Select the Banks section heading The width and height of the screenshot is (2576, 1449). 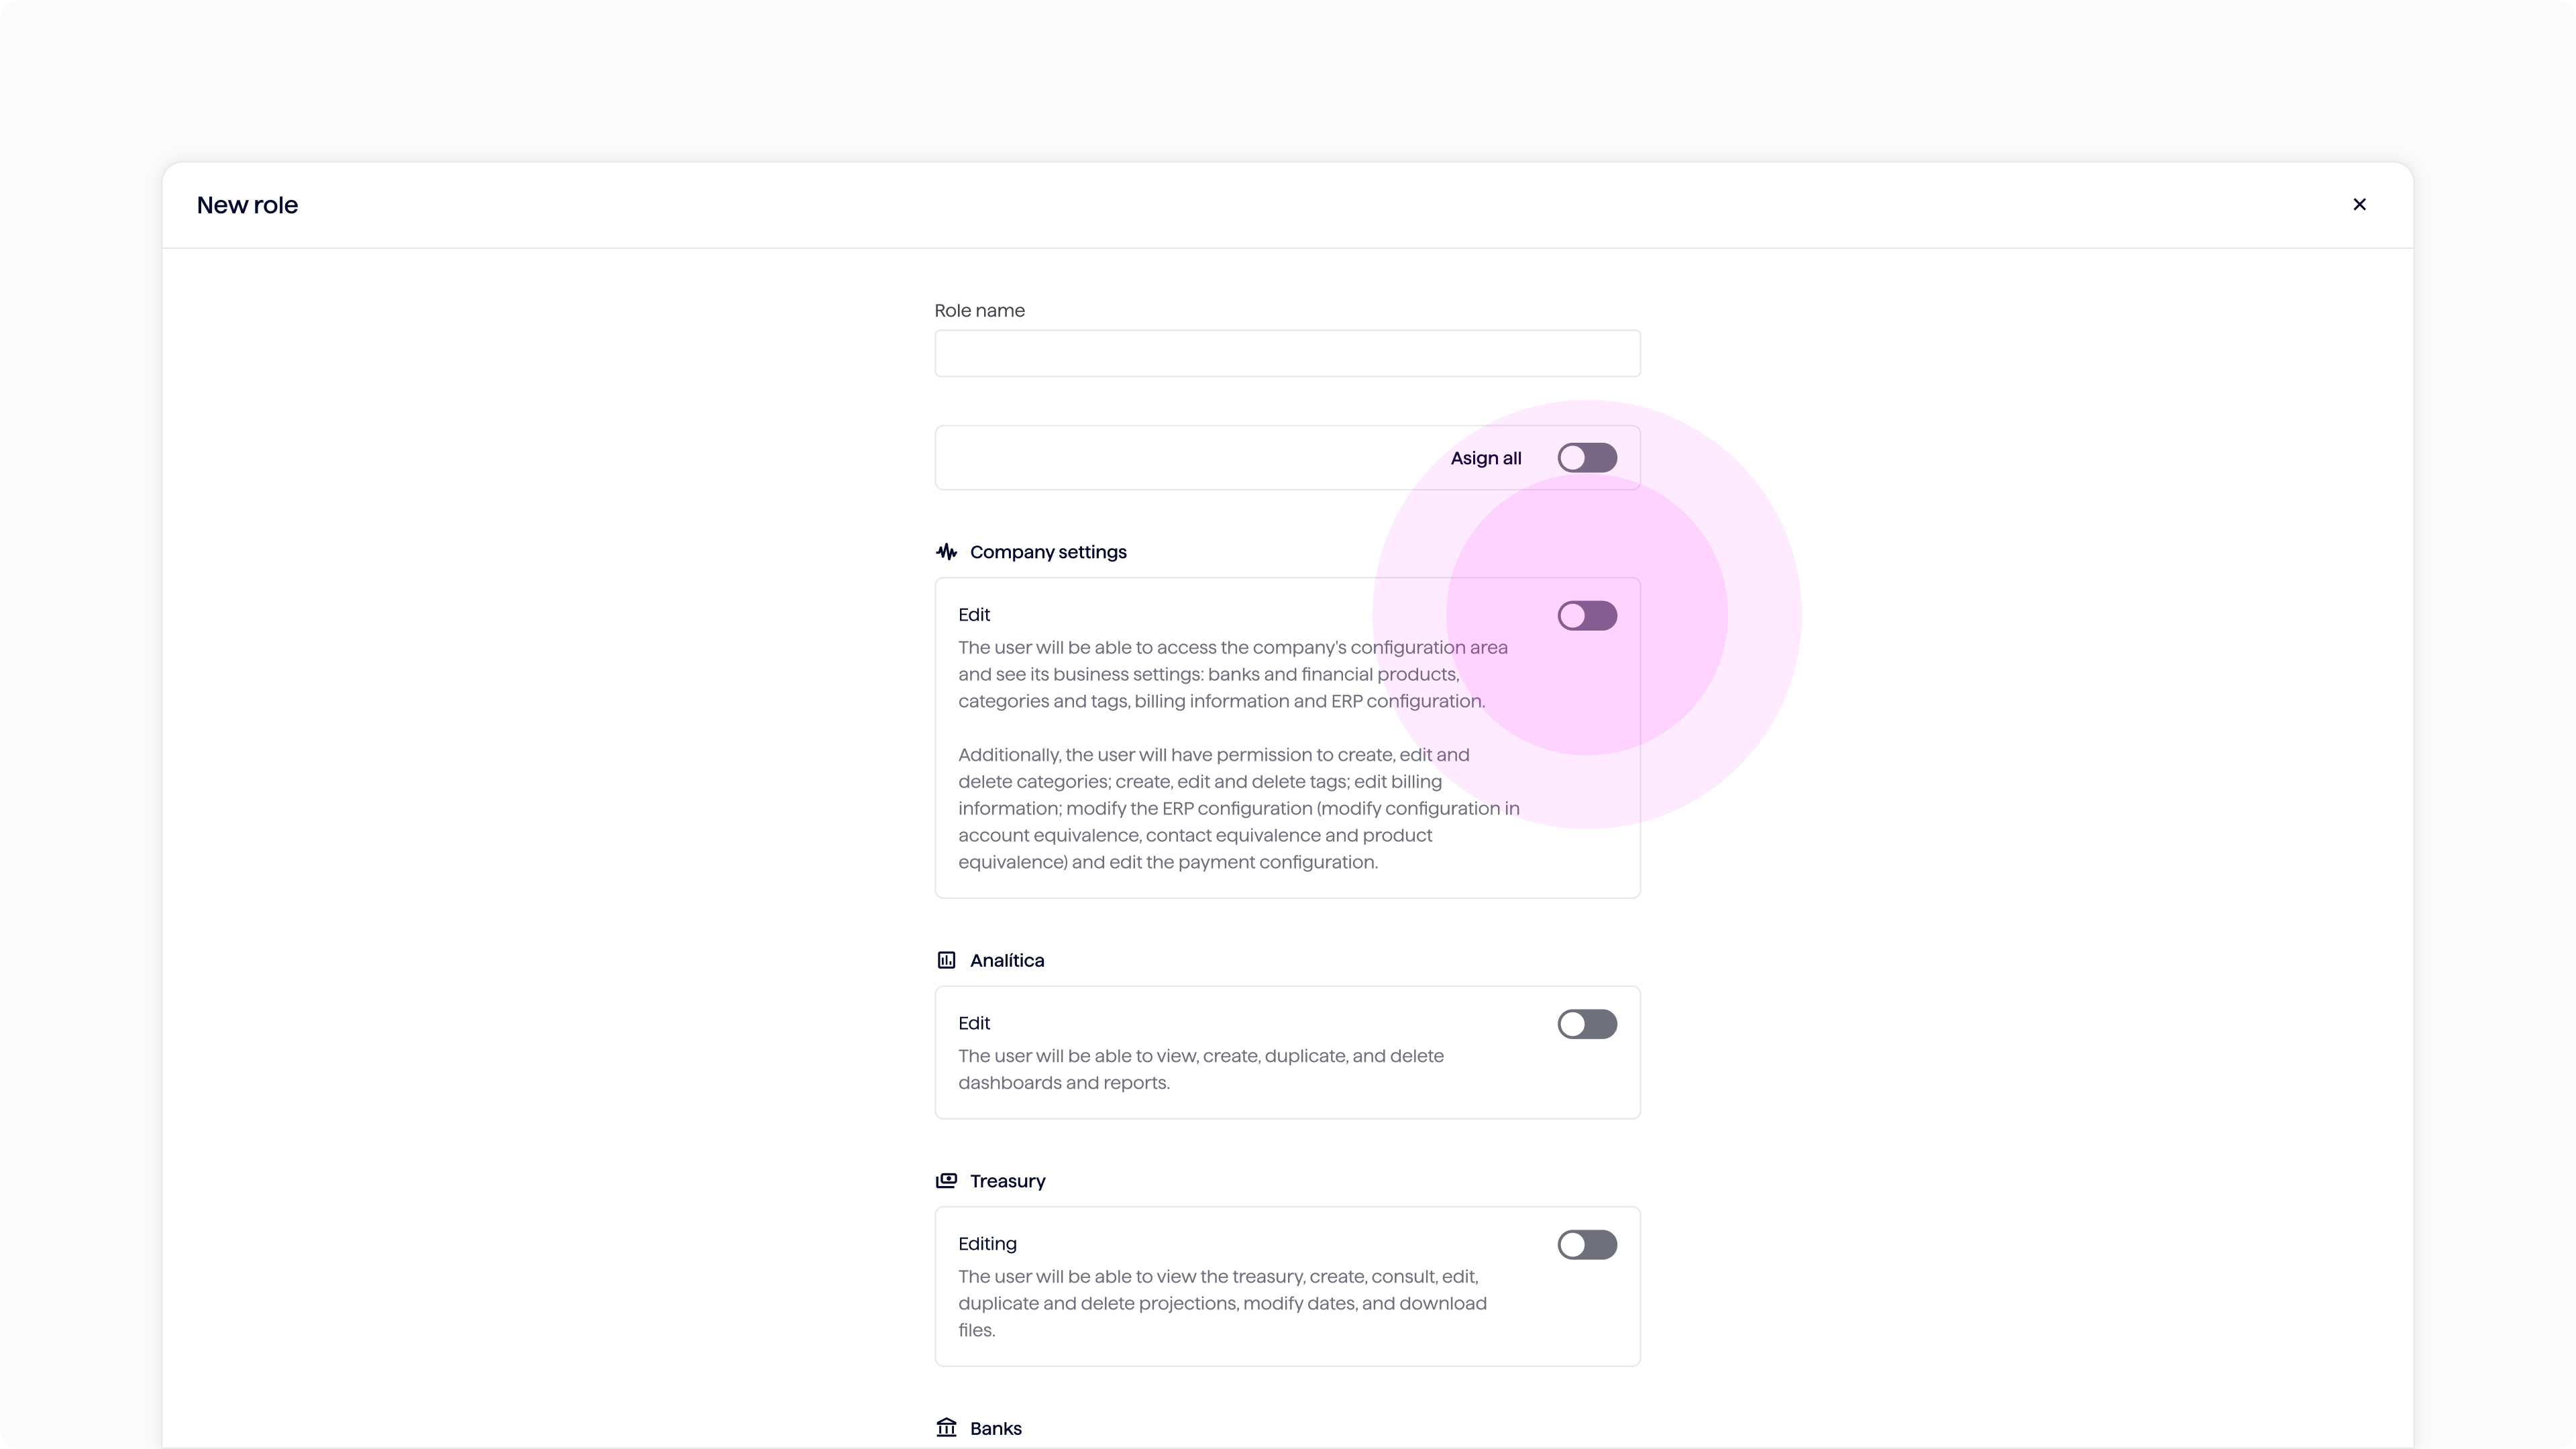(996, 1428)
